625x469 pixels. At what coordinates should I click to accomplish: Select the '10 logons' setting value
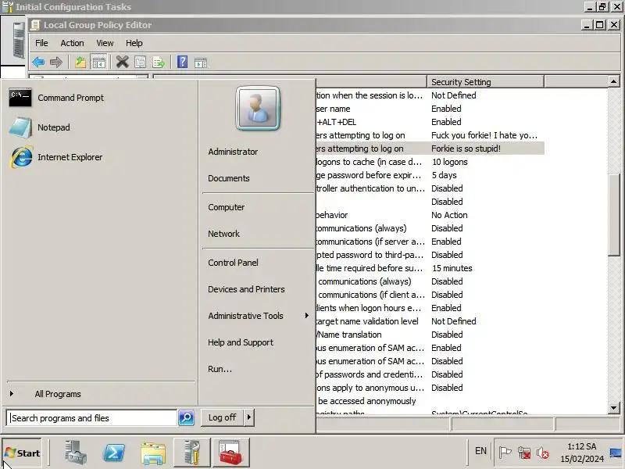[x=450, y=162]
